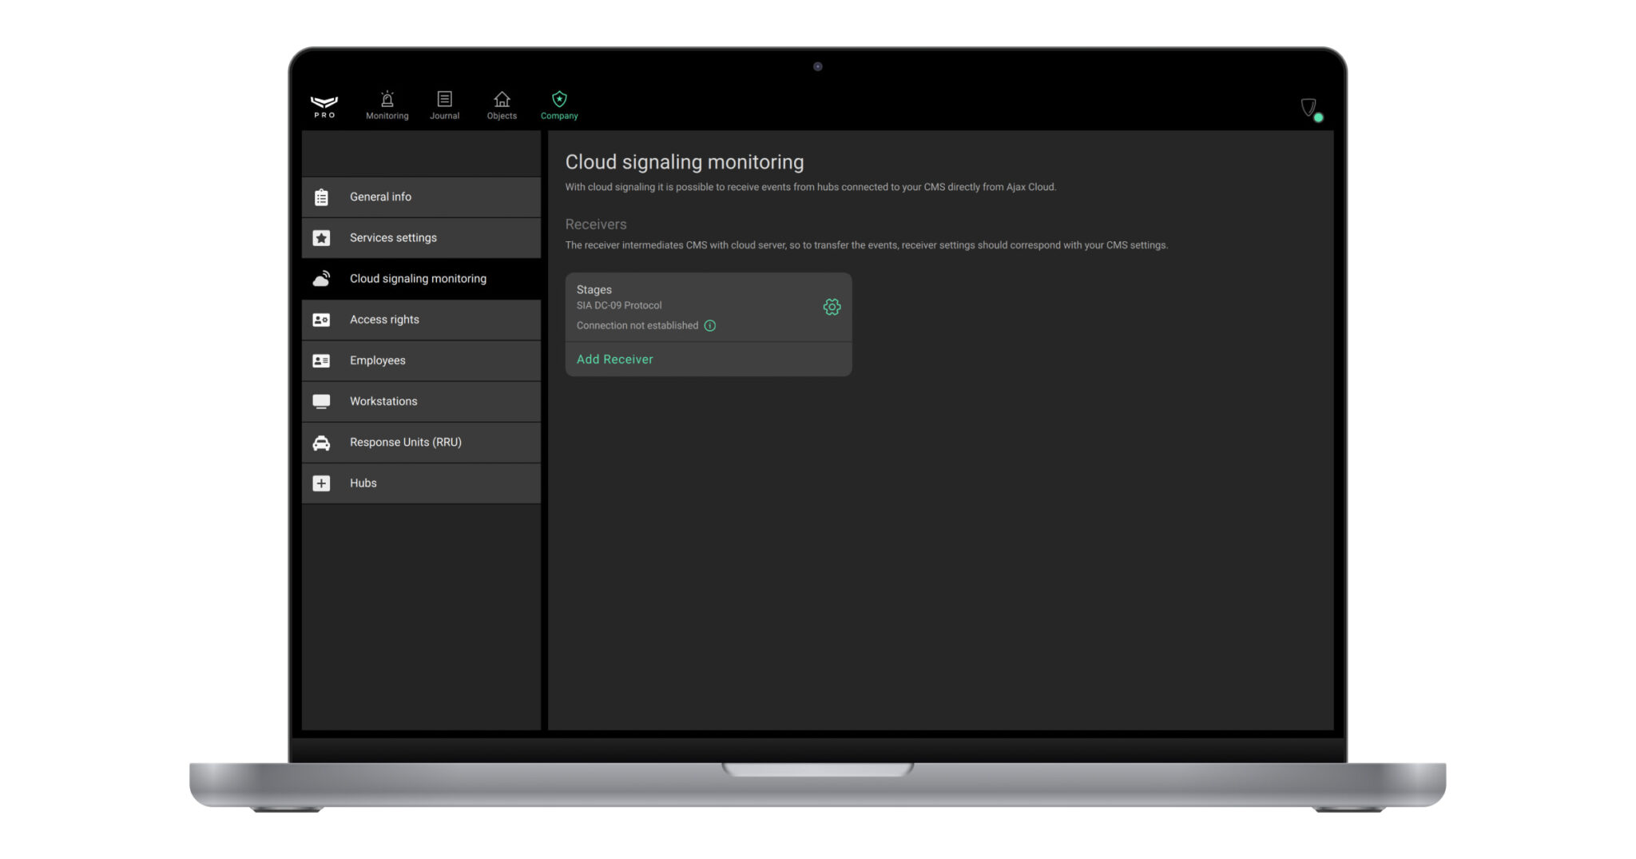Viewport: 1636px width, 859px height.
Task: Open Access rights settings
Action: 383,319
